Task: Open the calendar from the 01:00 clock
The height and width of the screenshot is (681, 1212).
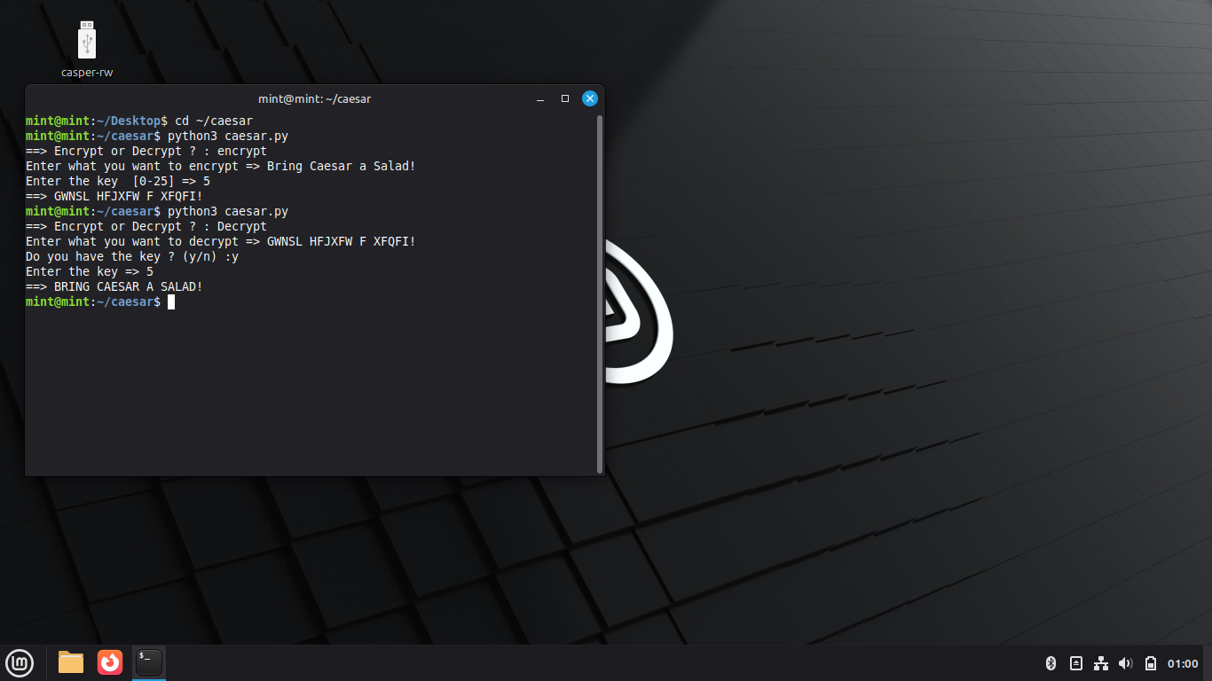Action: point(1183,663)
